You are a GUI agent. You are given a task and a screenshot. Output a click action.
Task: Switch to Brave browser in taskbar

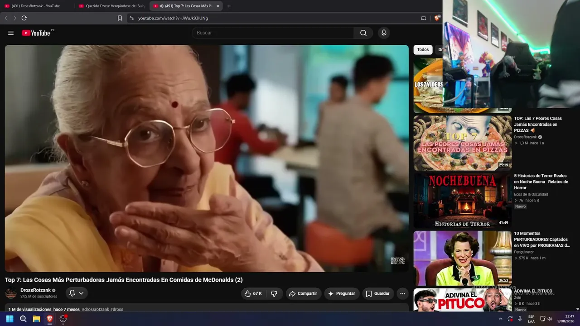[x=50, y=319]
